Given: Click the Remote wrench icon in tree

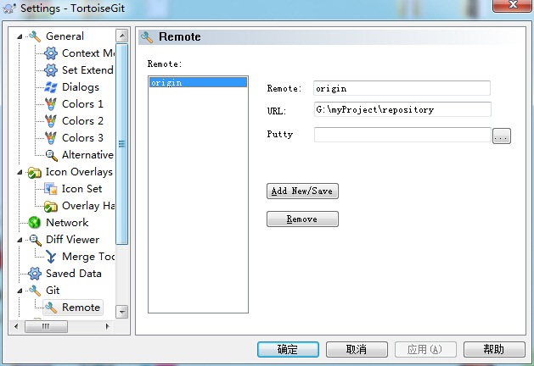Looking at the screenshot, I should click(51, 308).
